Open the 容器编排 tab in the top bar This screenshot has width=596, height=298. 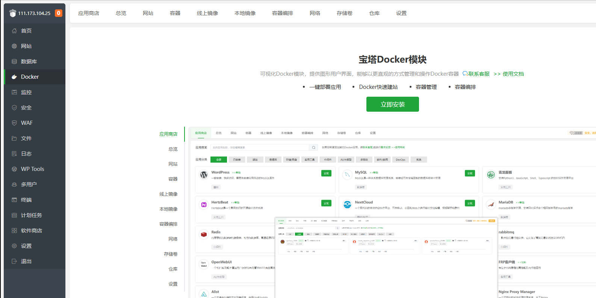point(283,13)
